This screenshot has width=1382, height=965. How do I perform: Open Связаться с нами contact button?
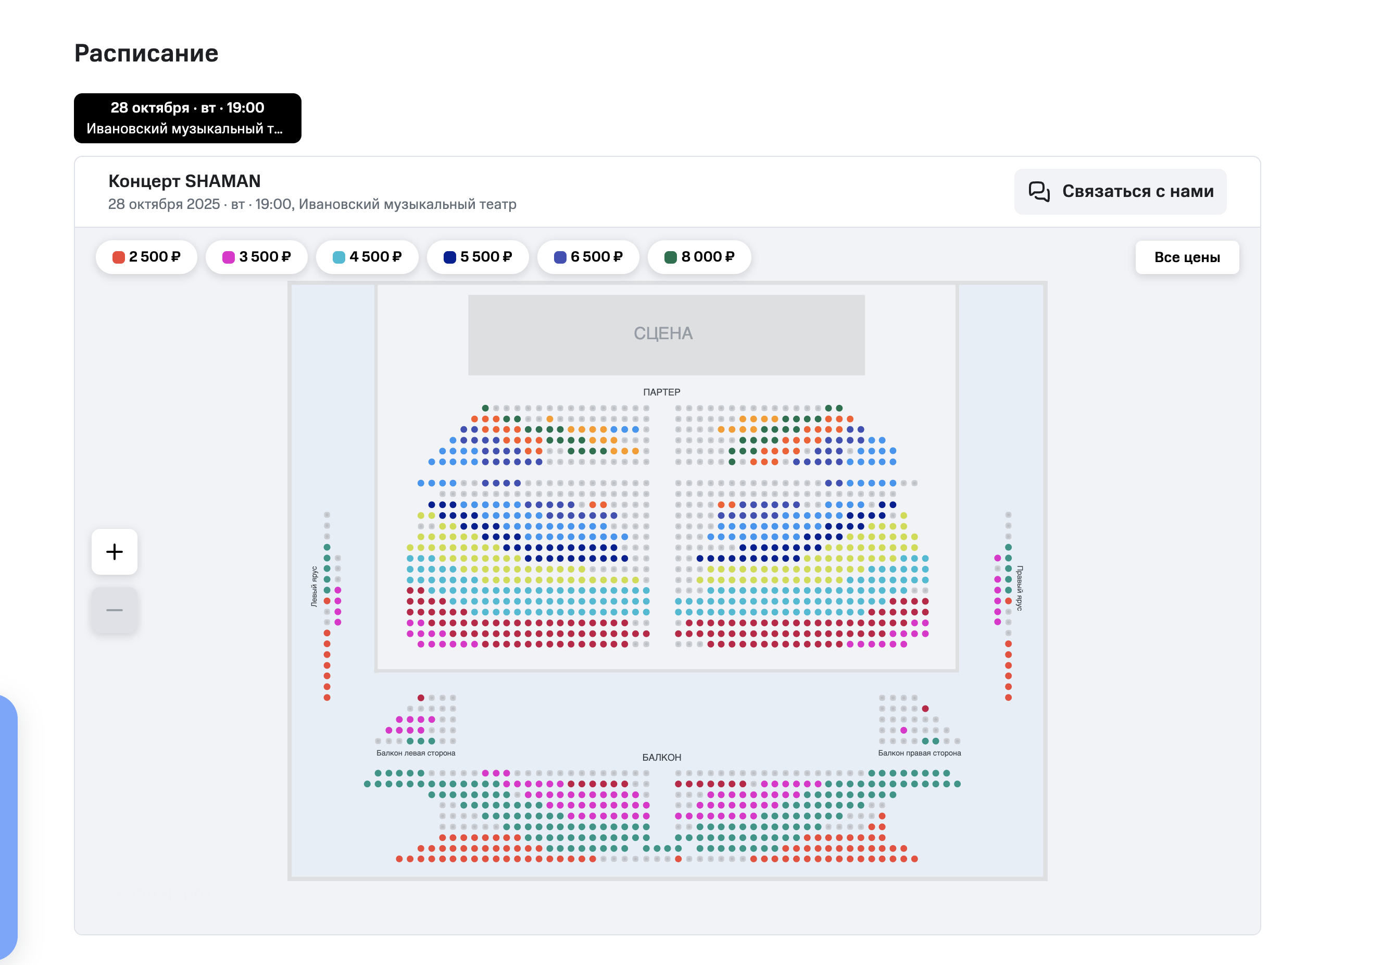(1120, 192)
